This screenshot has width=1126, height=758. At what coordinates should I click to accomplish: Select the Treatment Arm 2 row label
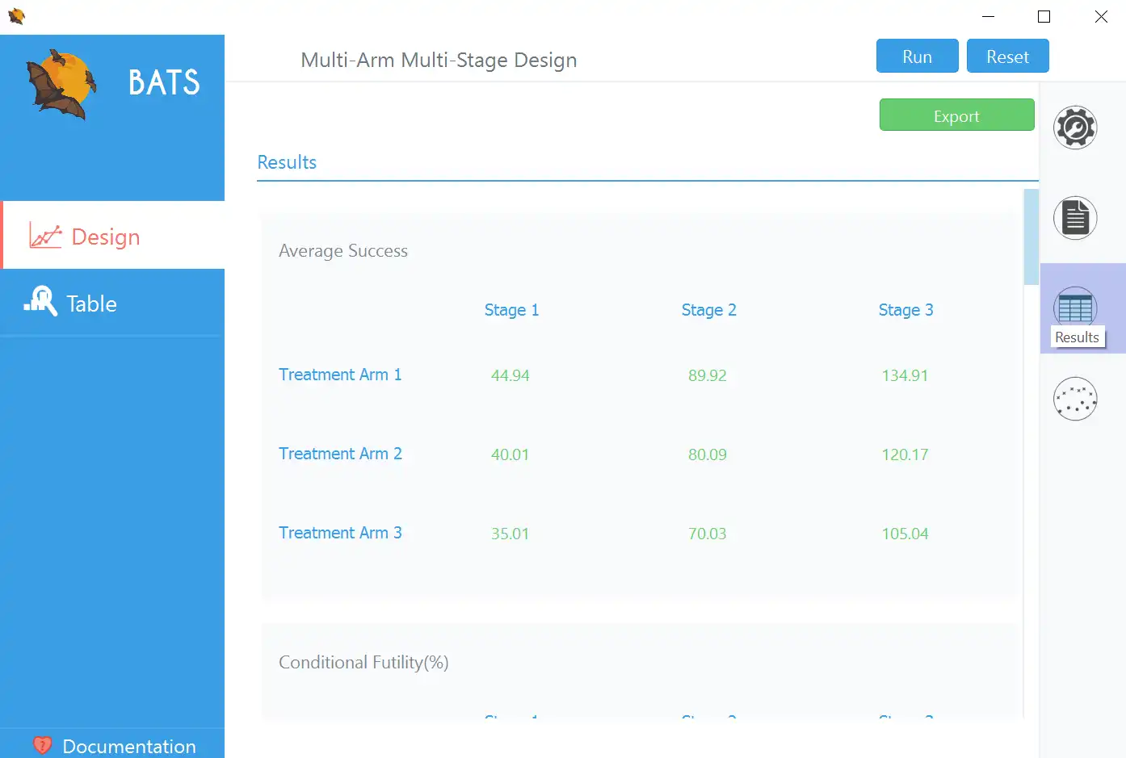coord(340,454)
